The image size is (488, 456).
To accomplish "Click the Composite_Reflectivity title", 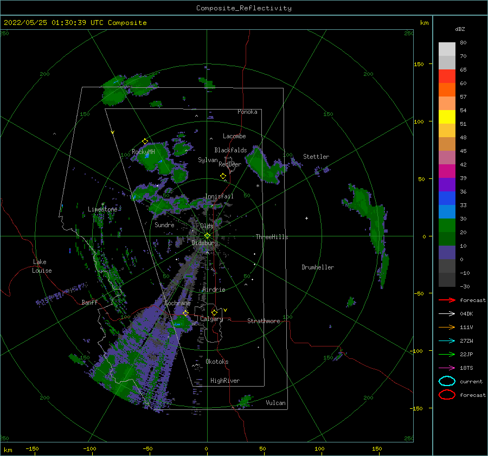I will tap(244, 8).
